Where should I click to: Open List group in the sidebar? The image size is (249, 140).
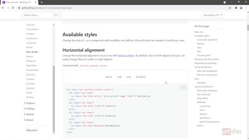(31, 43)
